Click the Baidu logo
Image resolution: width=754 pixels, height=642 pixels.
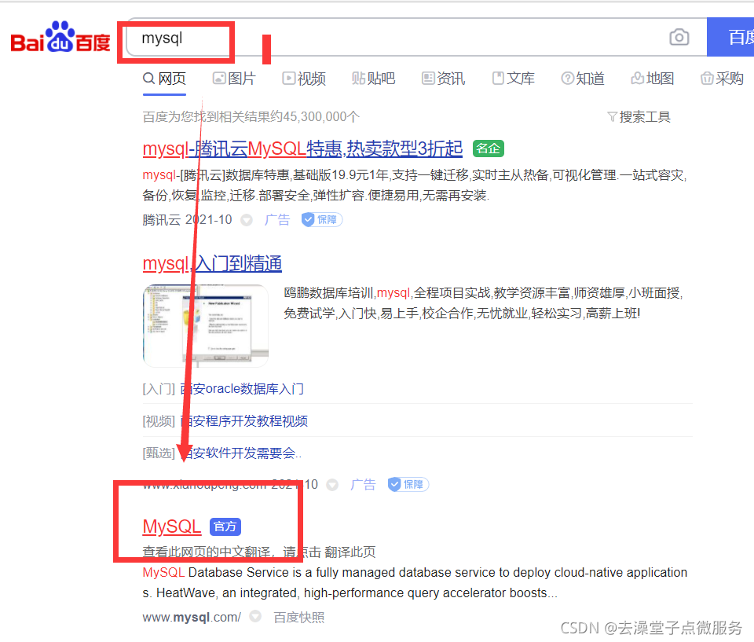(x=60, y=37)
